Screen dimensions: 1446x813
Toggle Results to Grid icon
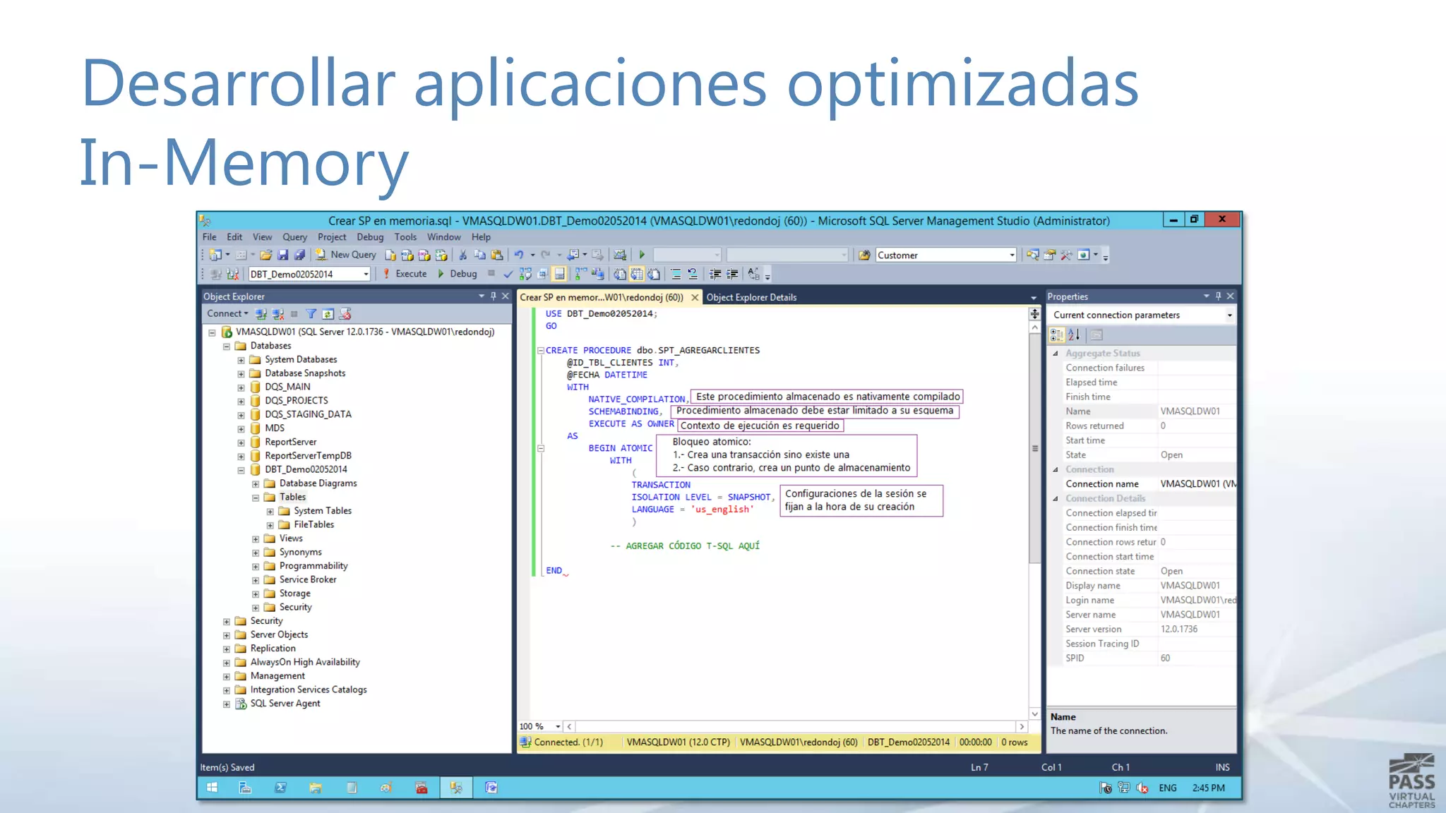coord(636,274)
